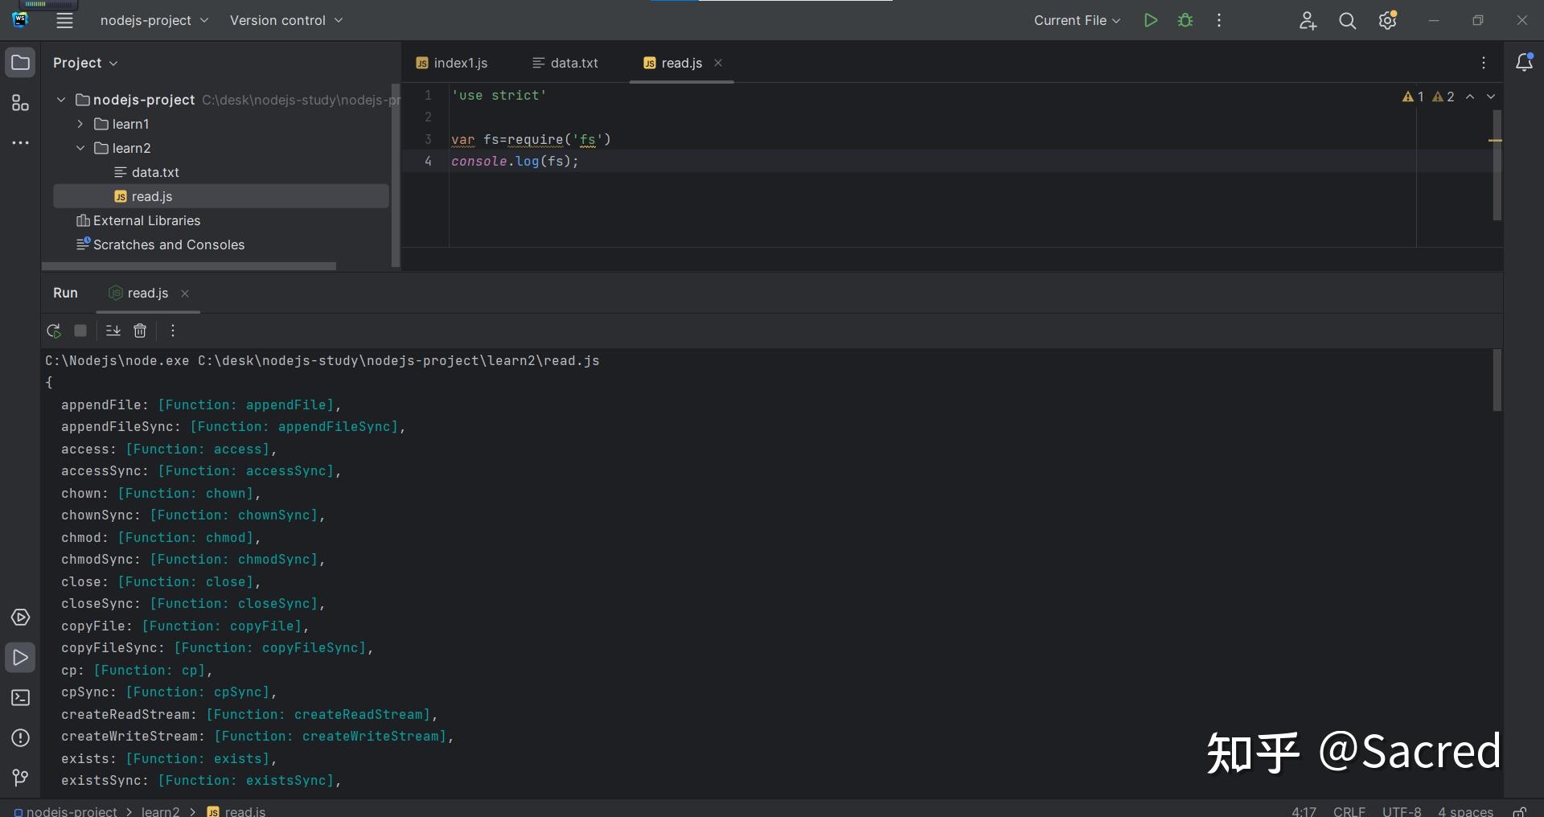The image size is (1544, 817).
Task: Open Search Everywhere magnifier
Action: coord(1348,21)
